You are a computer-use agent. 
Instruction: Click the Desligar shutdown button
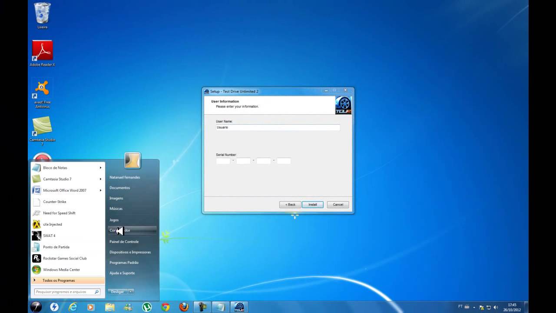coord(117,292)
